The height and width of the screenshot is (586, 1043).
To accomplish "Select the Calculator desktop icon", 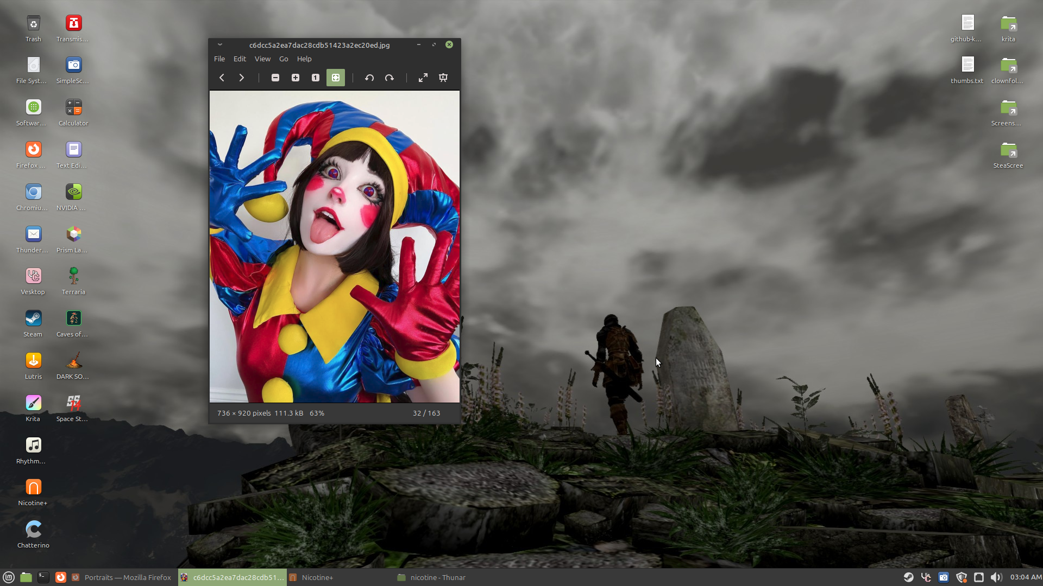I will pyautogui.click(x=73, y=113).
